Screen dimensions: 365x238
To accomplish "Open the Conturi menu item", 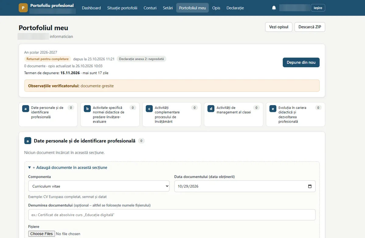I will point(150,8).
